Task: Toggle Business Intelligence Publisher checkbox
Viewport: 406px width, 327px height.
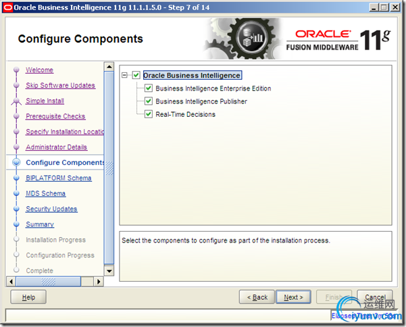Action: (x=149, y=101)
